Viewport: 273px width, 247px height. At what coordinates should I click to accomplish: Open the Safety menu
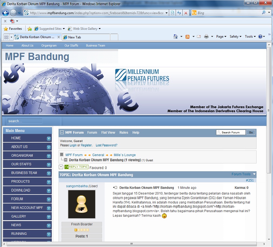point(236,37)
